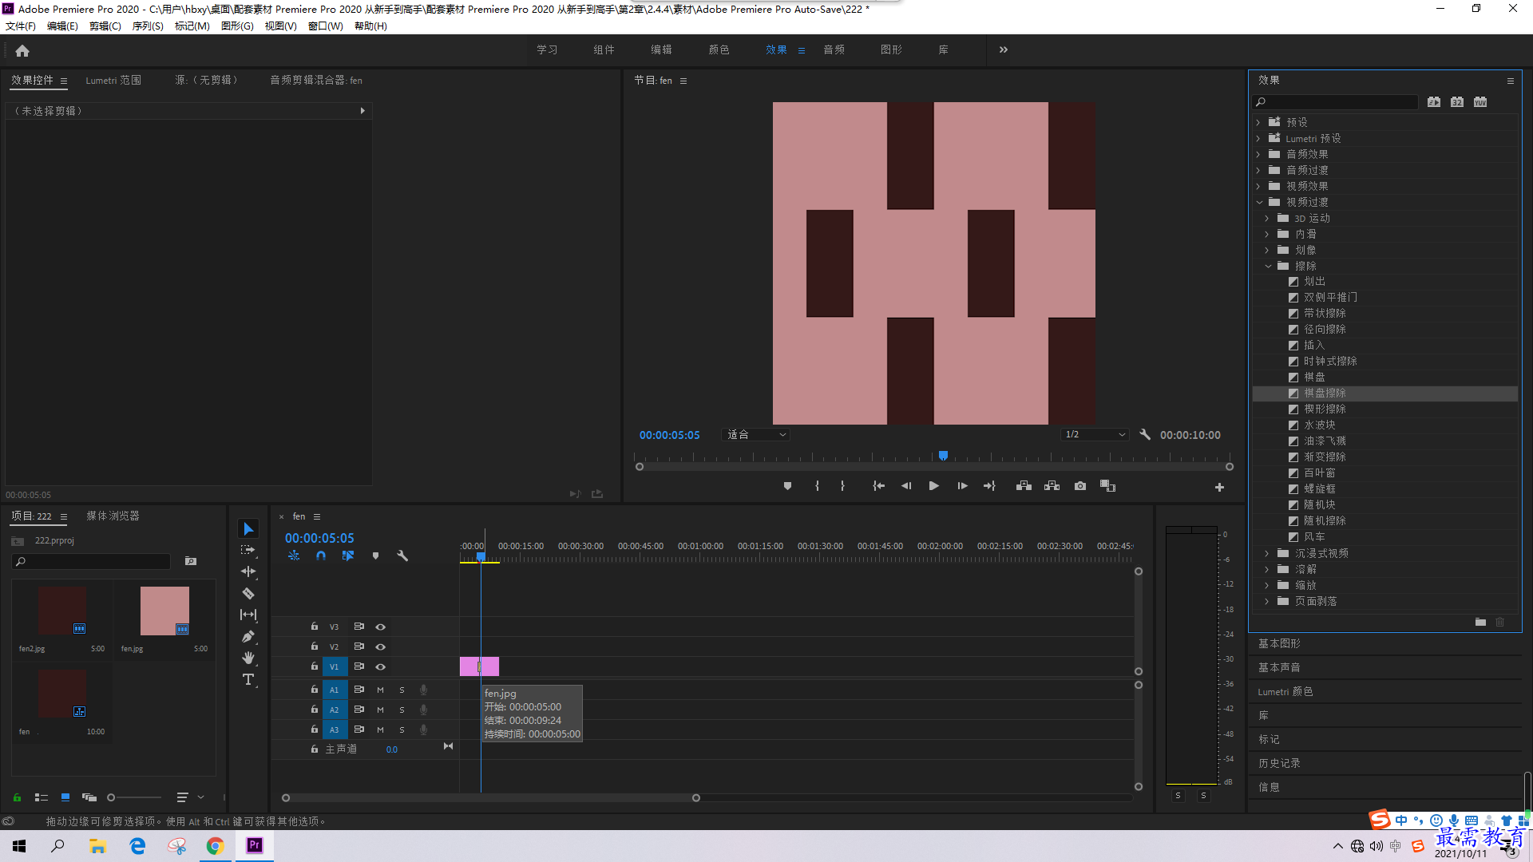Screen dimensions: 1533x862
Task: Select the Slip tool
Action: pos(248,615)
